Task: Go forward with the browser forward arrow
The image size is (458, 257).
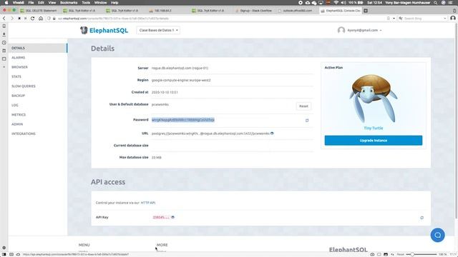Action: click(x=11, y=19)
